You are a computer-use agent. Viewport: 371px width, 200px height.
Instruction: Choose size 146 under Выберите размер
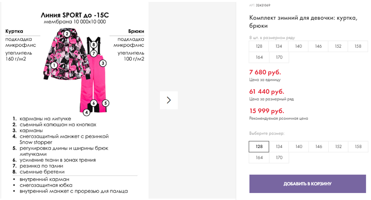319,147
